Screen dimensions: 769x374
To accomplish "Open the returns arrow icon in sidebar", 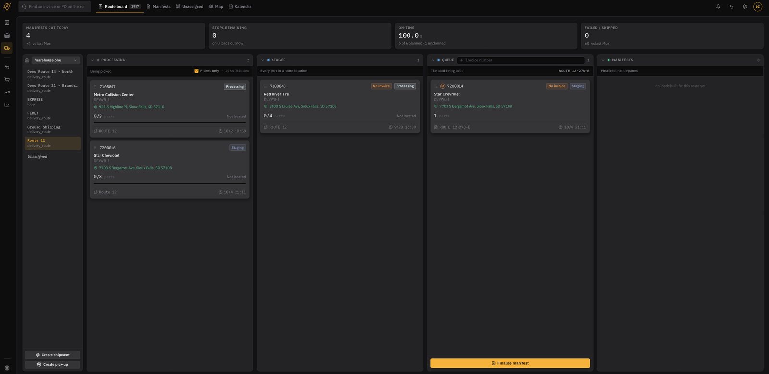I will (7, 67).
